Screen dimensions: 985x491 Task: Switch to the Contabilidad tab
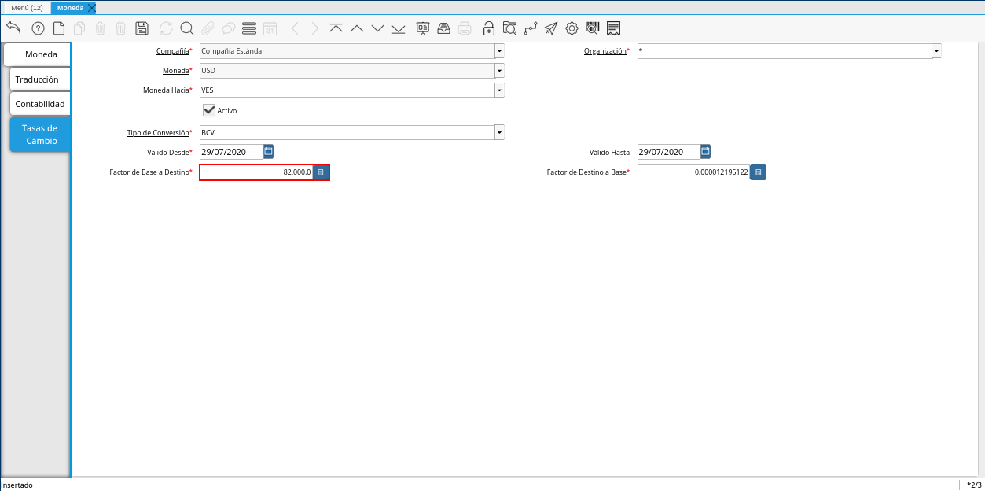[x=40, y=104]
